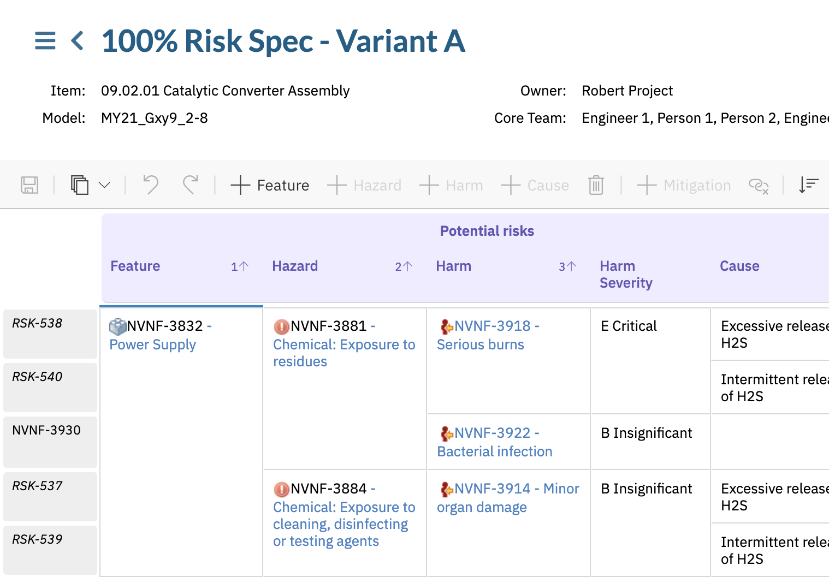Click the undo arrow
This screenshot has height=583, width=829.
coord(150,186)
